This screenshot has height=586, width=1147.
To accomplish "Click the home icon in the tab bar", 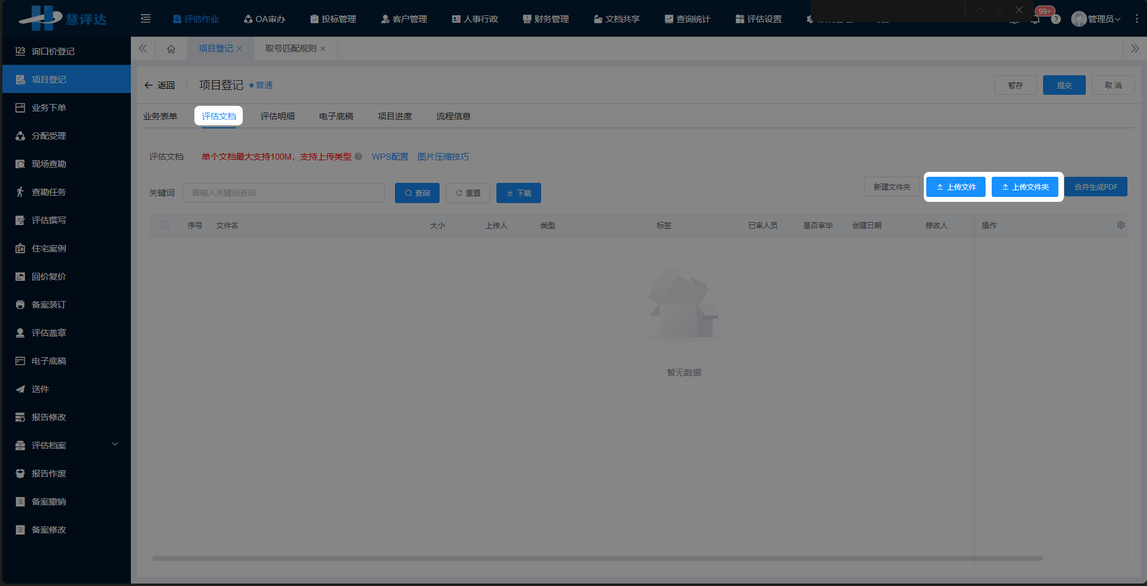I will pos(171,48).
